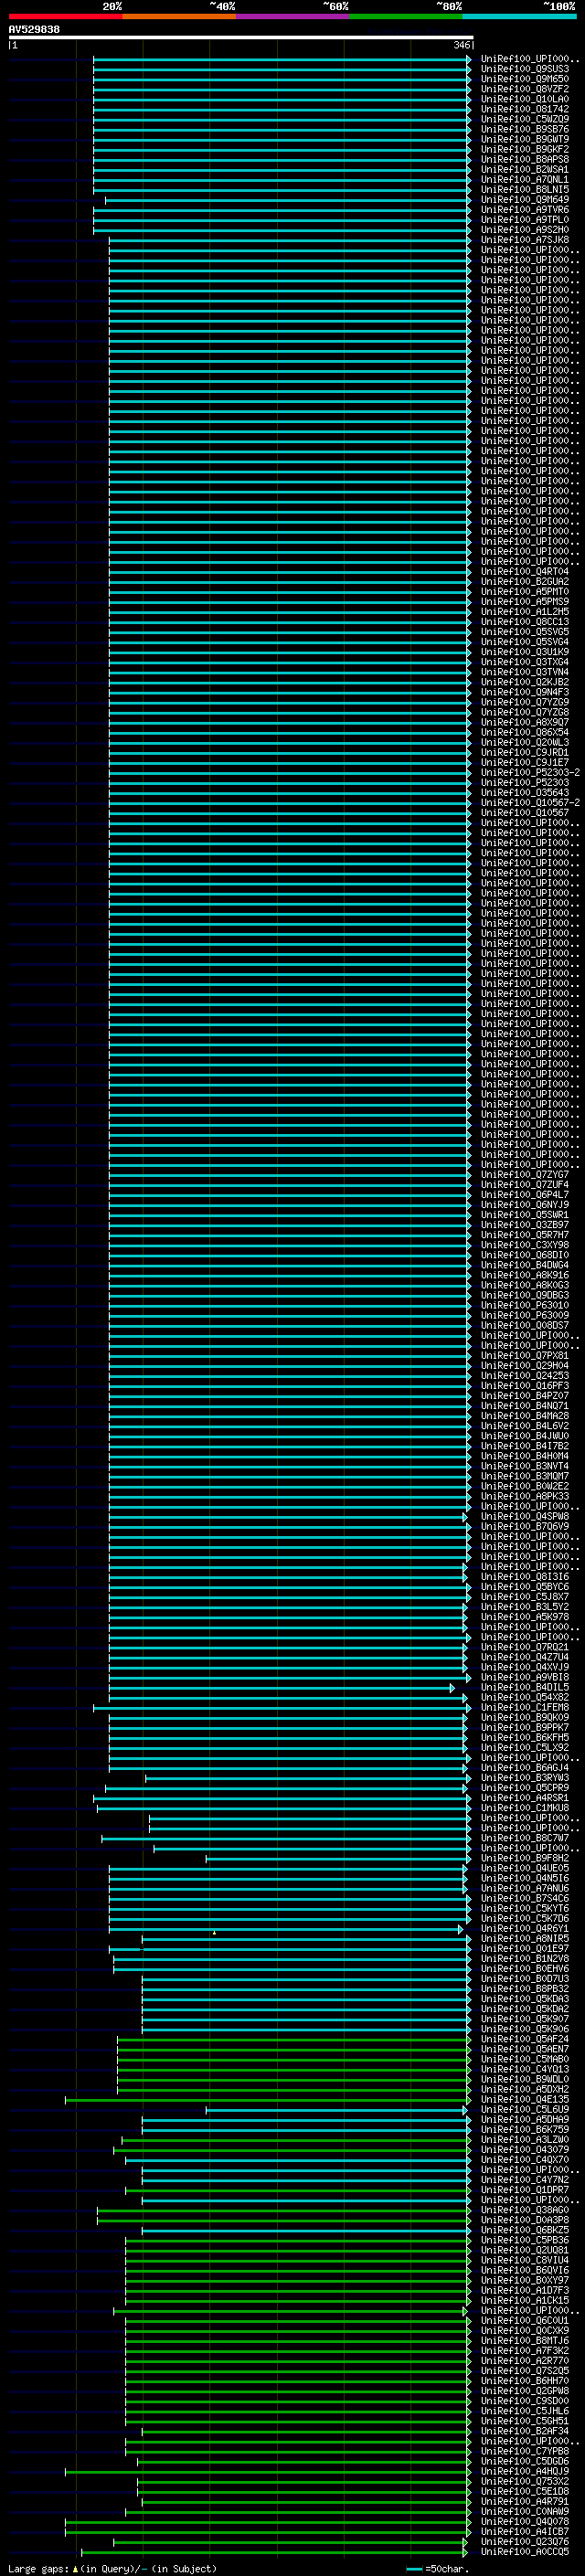Click hit label UniRef100_B4NQ71
Viewport: 585px width, 2576px height.
pyautogui.click(x=525, y=1406)
